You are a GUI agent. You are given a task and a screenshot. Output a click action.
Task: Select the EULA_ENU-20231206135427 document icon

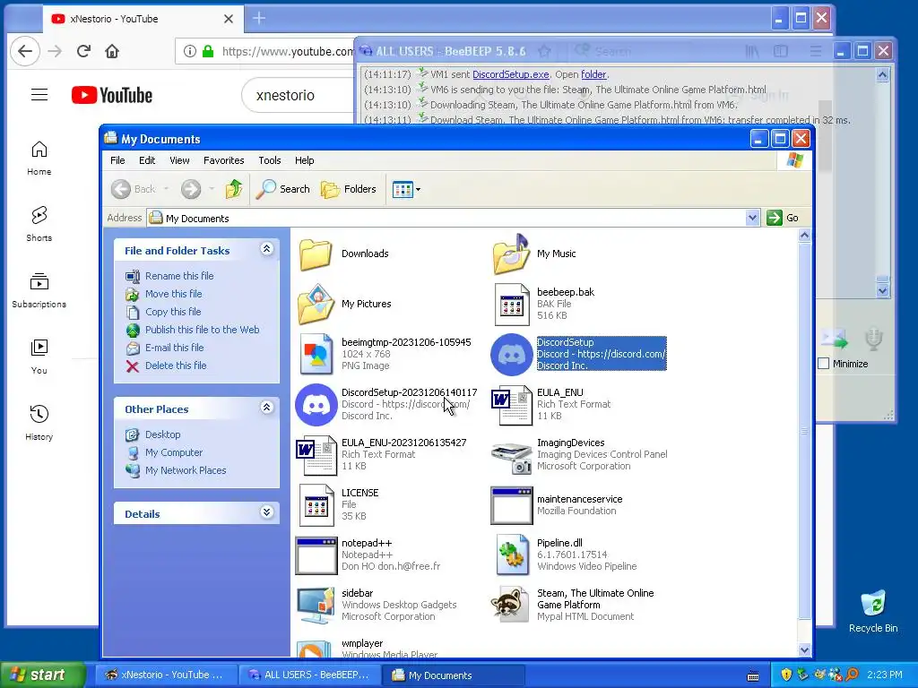click(316, 455)
